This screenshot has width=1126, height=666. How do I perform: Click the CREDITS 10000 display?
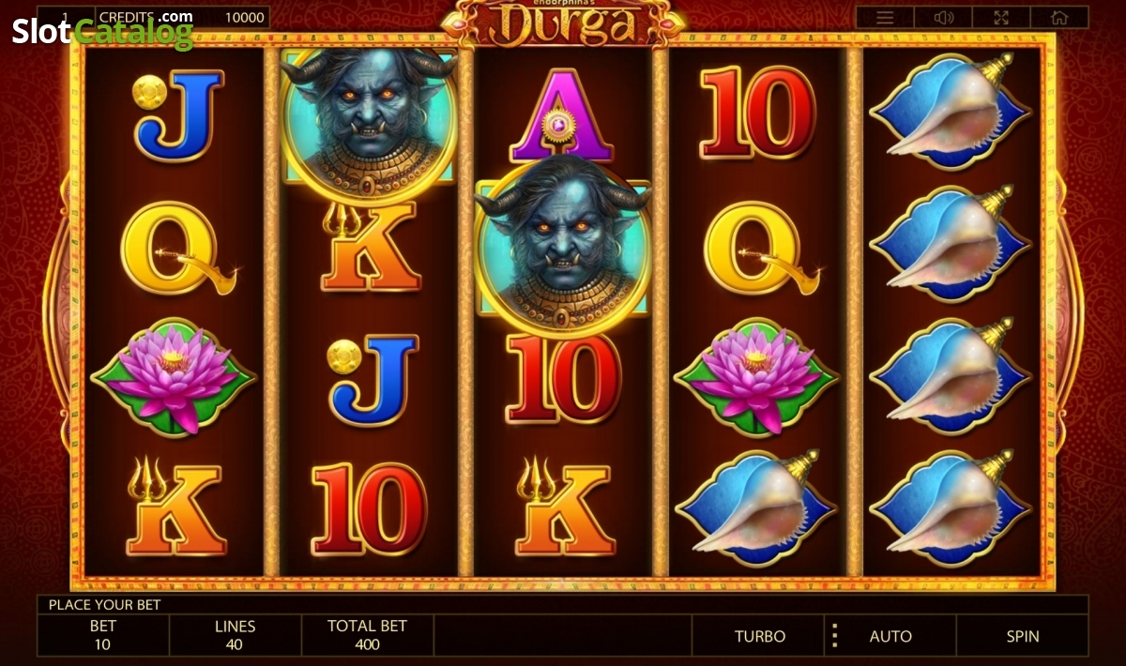click(181, 17)
